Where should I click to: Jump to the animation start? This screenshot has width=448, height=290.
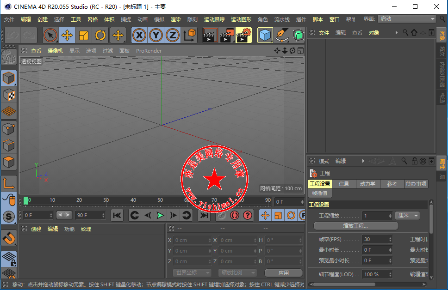click(x=117, y=215)
